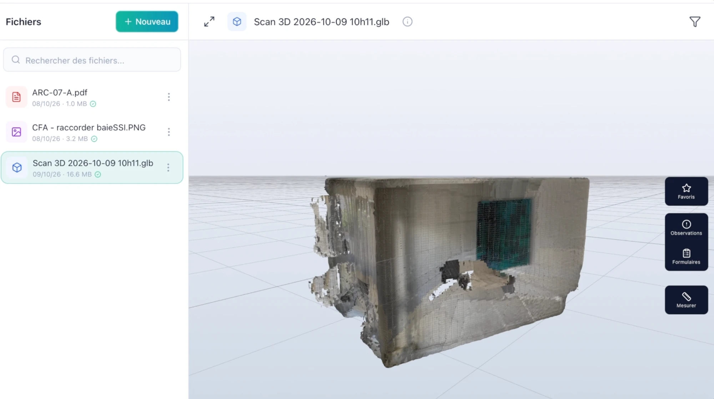This screenshot has height=399, width=714.
Task: Expand the viewer to fullscreen
Action: (x=209, y=21)
